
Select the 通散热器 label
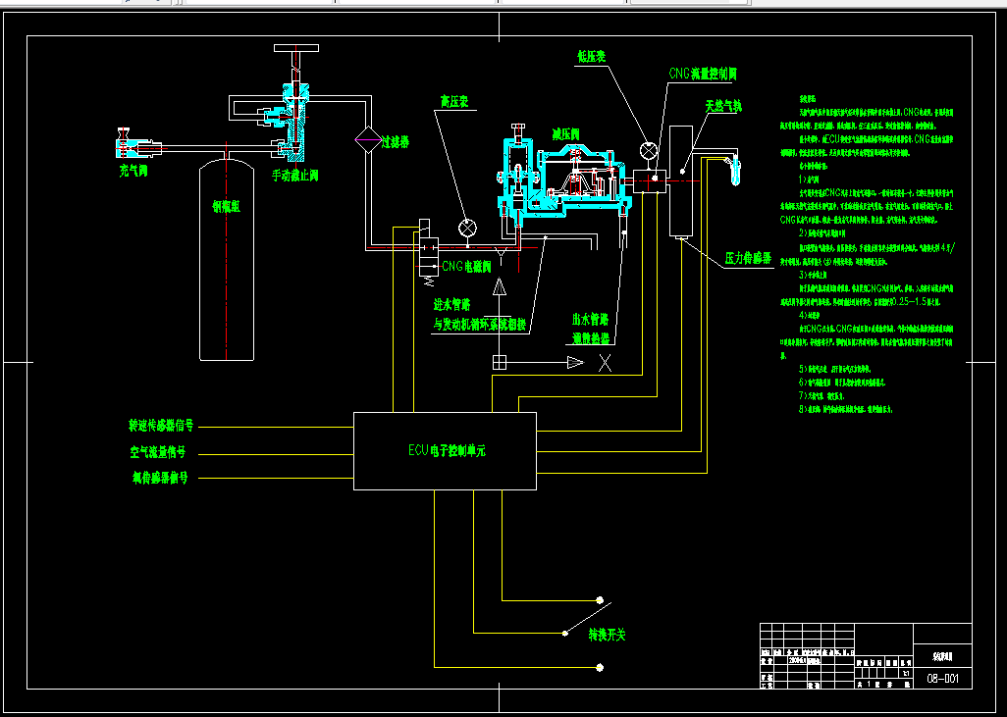pos(590,338)
